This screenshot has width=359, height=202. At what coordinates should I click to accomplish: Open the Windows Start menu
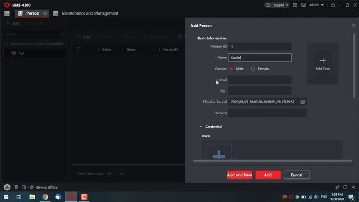6,197
